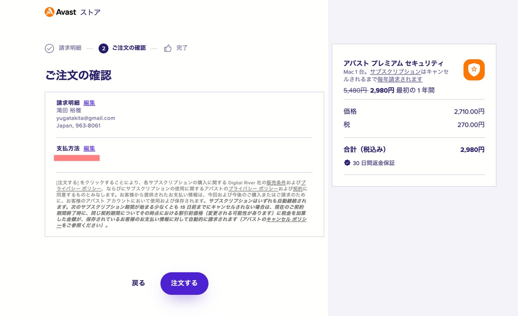Select the ご注文の確認 step label
Screen dimensions: 518x316
[129, 48]
